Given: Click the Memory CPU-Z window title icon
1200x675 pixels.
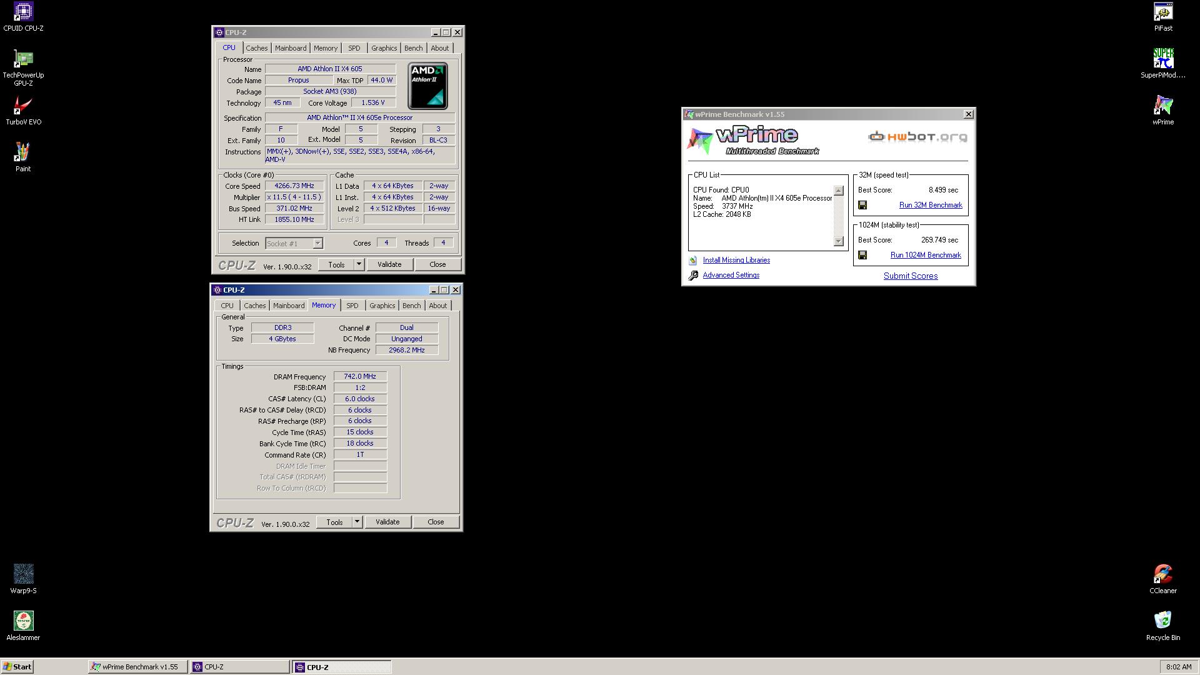Looking at the screenshot, I should click(x=217, y=290).
